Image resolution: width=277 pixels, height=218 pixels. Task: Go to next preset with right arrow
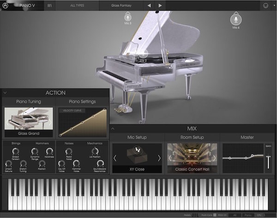(x=160, y=6)
